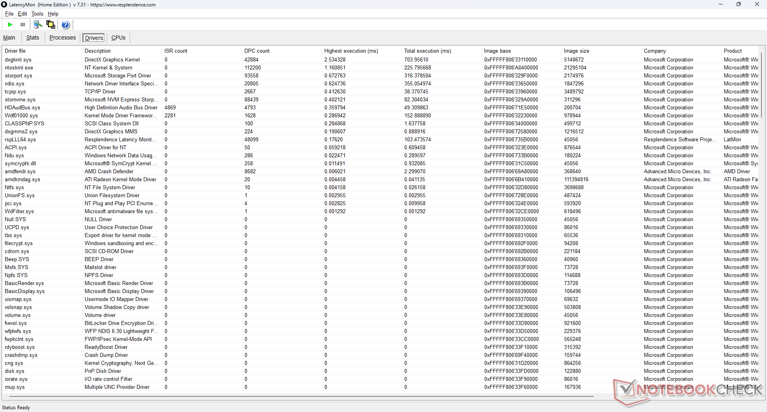
Task: Select the Ndu.sys driver row
Action: (380, 155)
